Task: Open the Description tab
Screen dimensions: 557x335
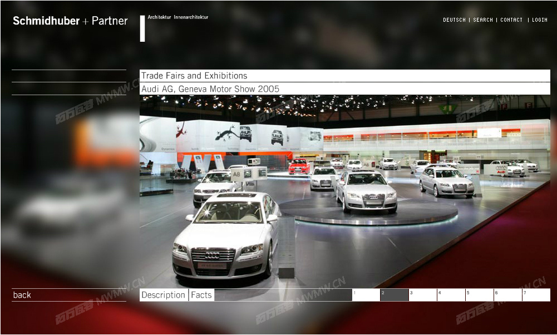Action: (164, 295)
